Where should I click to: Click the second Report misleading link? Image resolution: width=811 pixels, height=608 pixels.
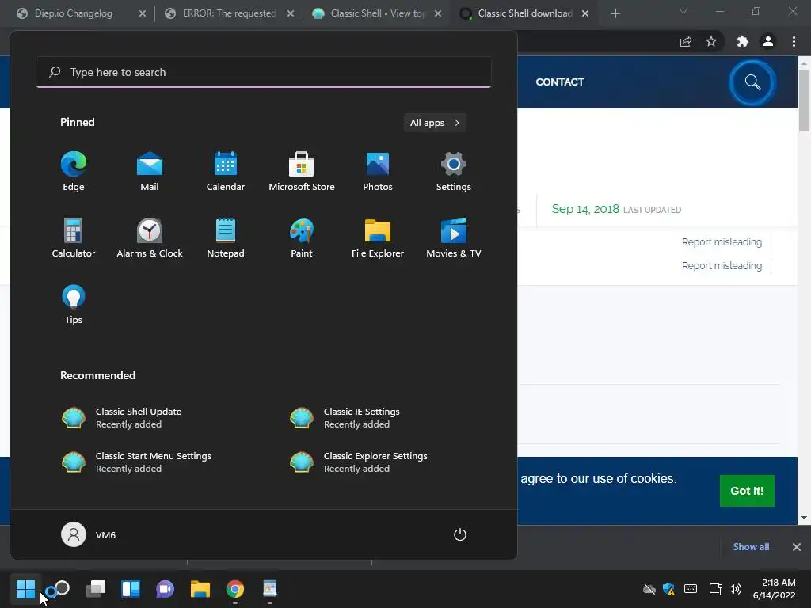click(x=722, y=266)
